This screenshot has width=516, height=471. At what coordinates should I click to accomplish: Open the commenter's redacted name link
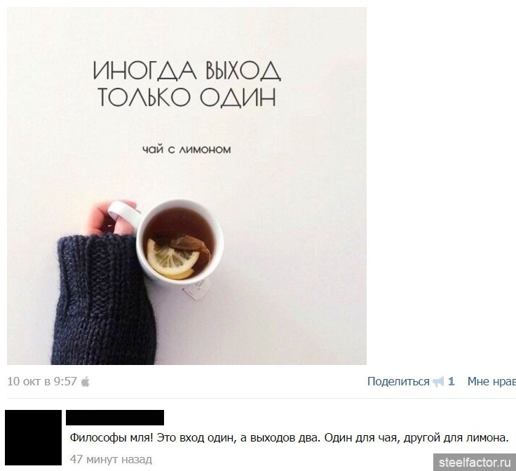[x=115, y=418]
